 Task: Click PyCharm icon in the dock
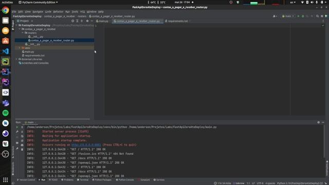click(x=6, y=62)
